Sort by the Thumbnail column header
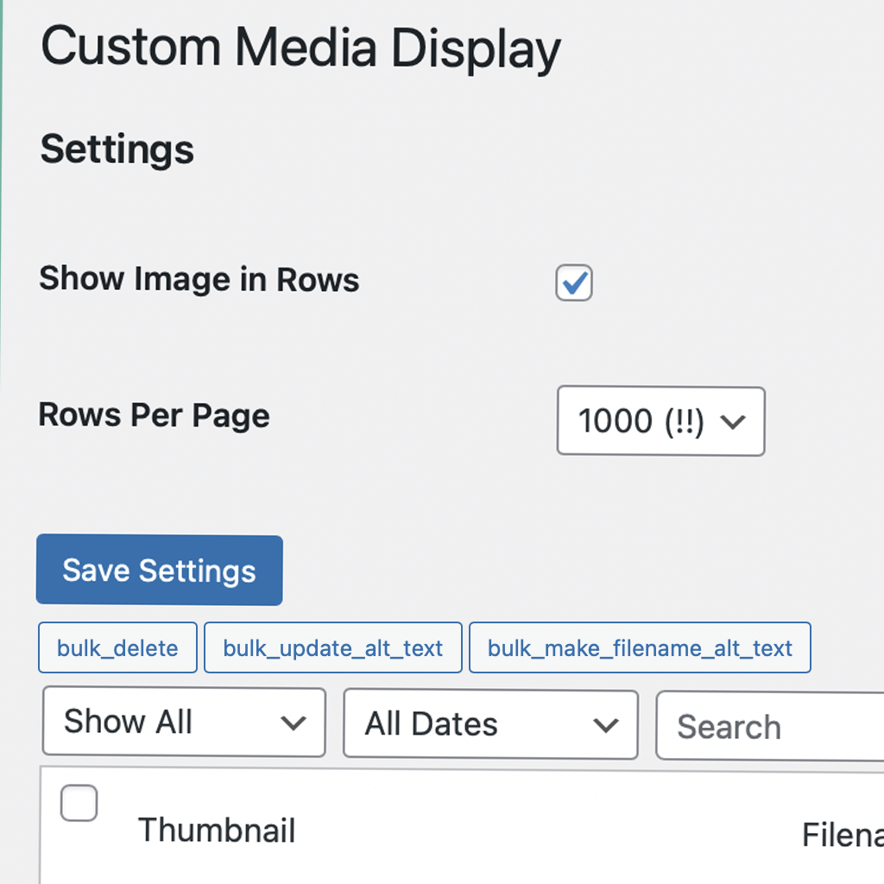This screenshot has height=884, width=884. click(217, 830)
